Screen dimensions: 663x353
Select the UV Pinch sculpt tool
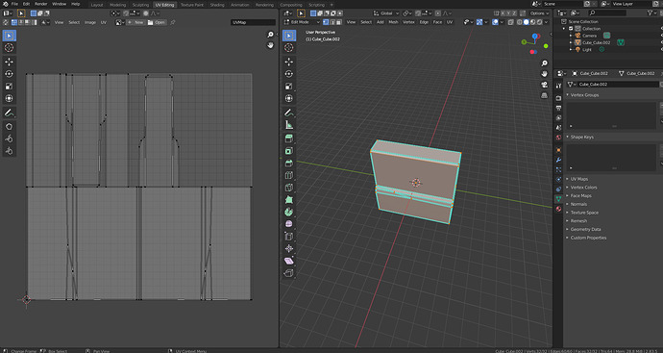(x=9, y=151)
